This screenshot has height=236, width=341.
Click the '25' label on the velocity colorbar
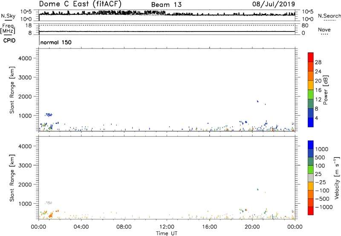coord(318,174)
